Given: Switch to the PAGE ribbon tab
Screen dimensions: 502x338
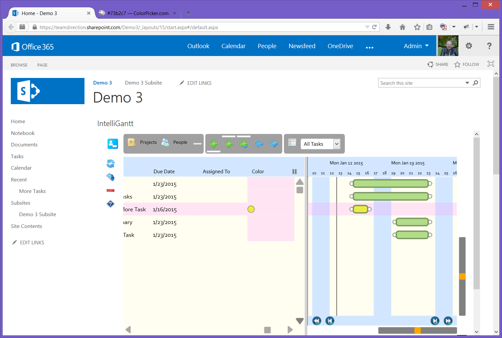Looking at the screenshot, I should pyautogui.click(x=42, y=65).
